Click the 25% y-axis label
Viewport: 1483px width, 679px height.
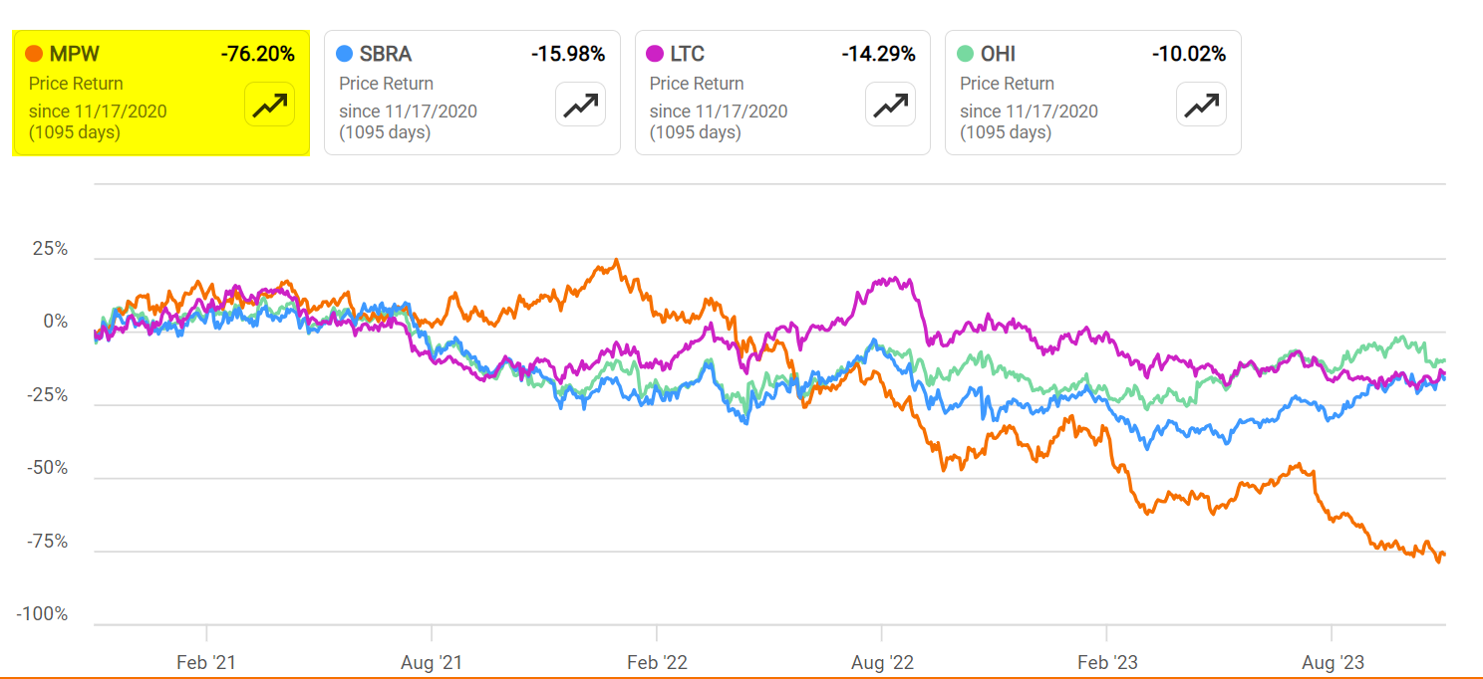point(51,249)
